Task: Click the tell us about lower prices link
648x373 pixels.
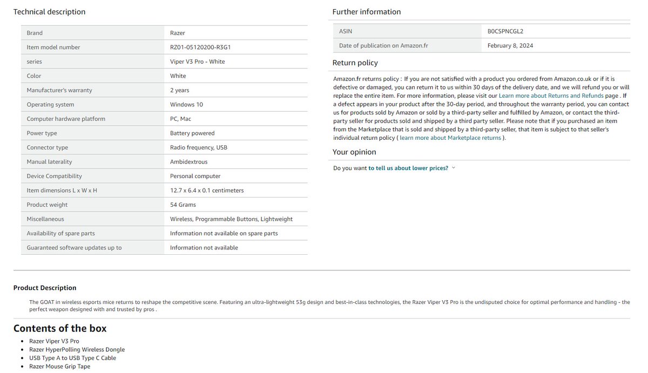Action: [408, 168]
